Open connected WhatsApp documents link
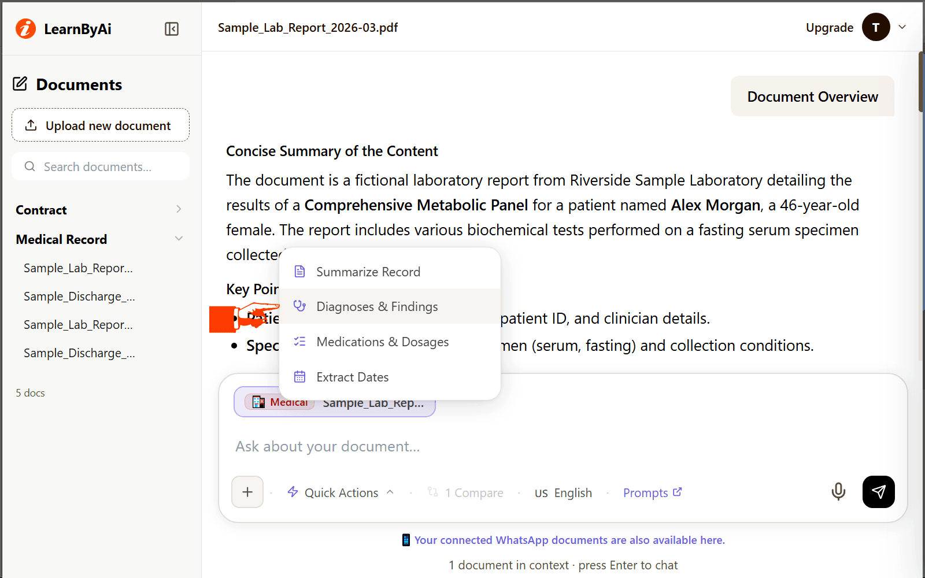 [x=569, y=540]
